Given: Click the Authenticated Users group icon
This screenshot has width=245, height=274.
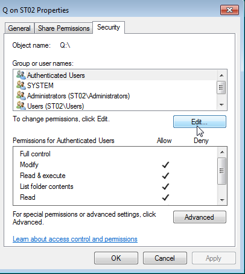Looking at the screenshot, I should (21, 75).
